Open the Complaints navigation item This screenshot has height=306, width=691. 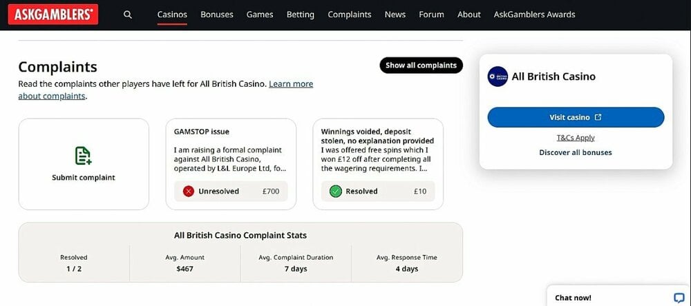tap(350, 14)
